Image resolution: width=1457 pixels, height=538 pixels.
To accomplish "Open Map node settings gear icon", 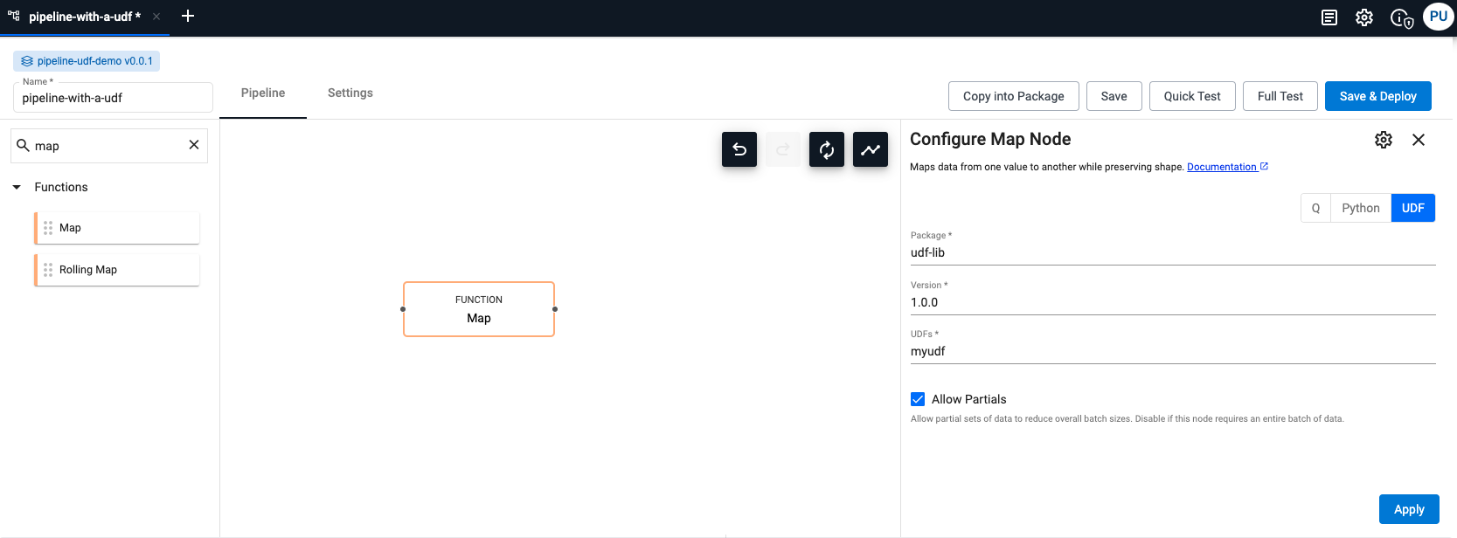I will click(1383, 140).
